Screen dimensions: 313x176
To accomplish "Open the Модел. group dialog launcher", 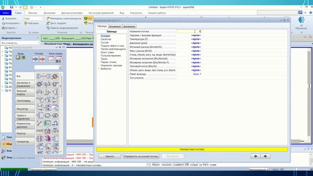I will click(81, 33).
